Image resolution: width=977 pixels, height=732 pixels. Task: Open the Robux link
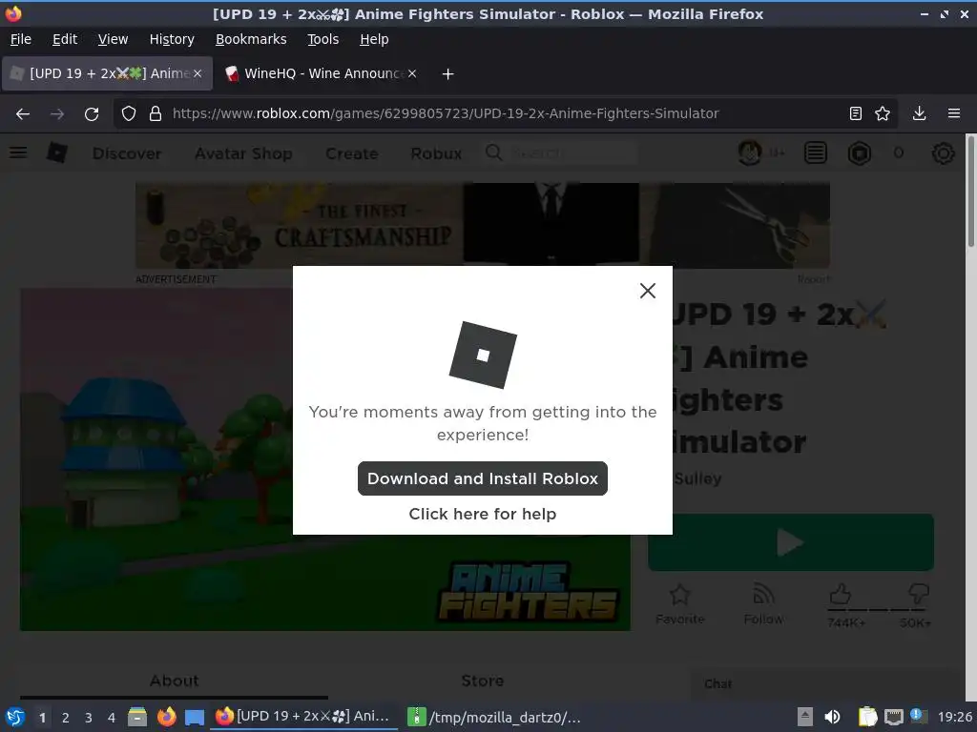click(x=436, y=153)
